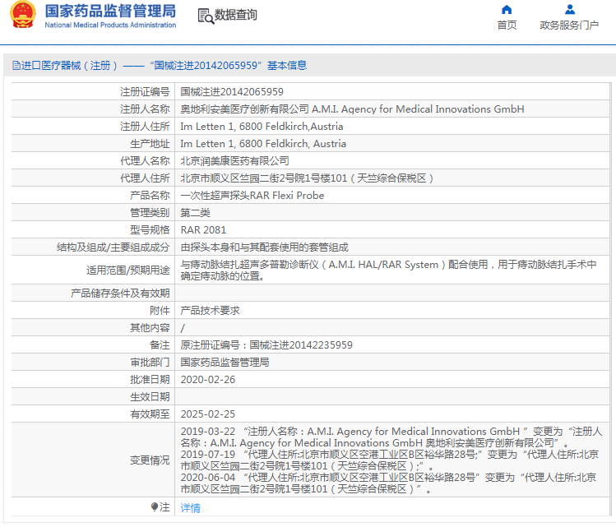Click National Medical Products Administration subtitle
616x527 pixels.
coord(110,25)
